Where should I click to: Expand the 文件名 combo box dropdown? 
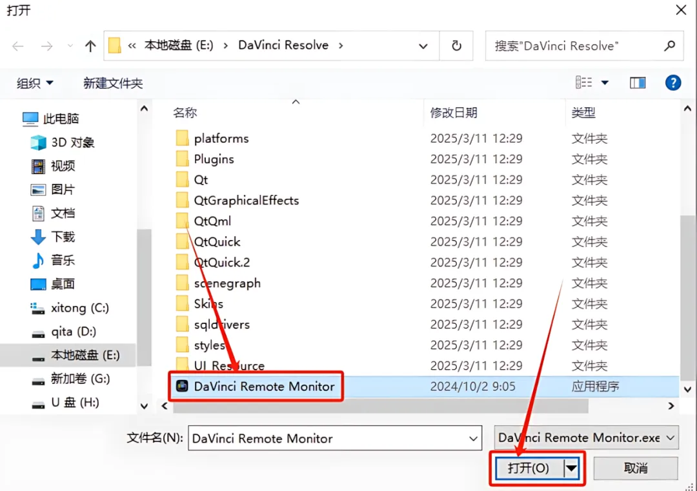point(474,439)
